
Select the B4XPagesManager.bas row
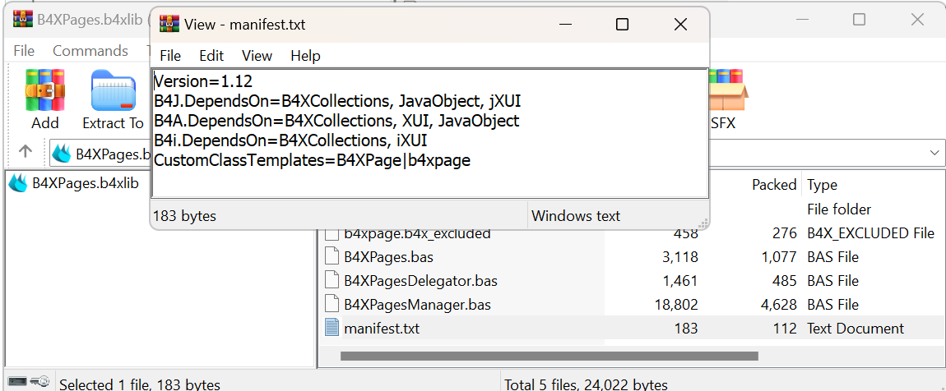[x=631, y=304]
